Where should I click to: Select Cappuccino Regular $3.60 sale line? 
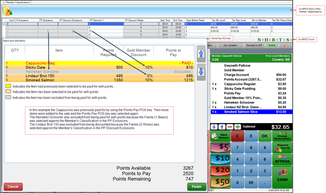click(252, 84)
